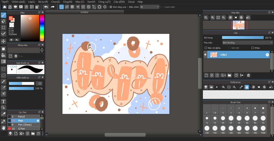Viewport: 274px width, 141px height.
Task: Click the export/share icon in toolbar
Action: point(10,7)
